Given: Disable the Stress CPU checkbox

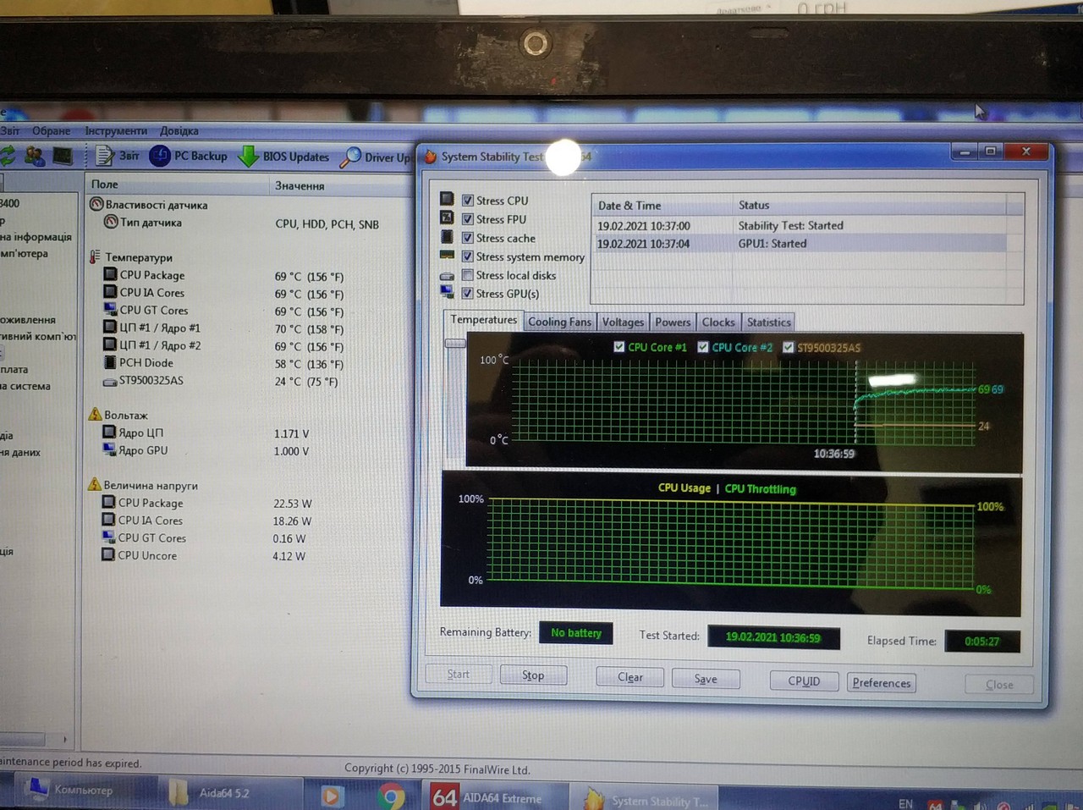Looking at the screenshot, I should (x=467, y=201).
